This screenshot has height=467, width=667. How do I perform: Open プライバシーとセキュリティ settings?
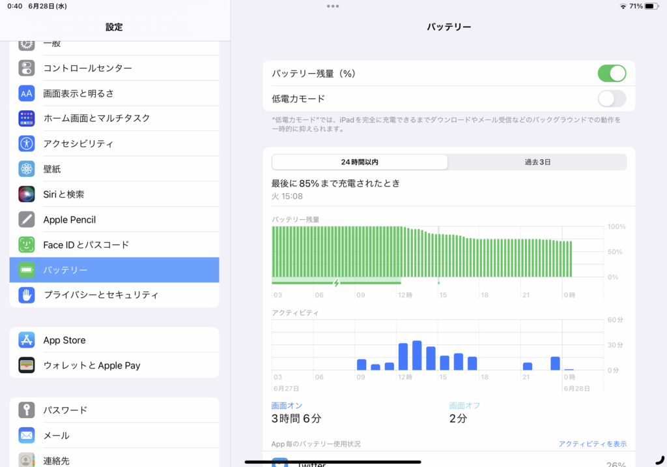tap(114, 295)
